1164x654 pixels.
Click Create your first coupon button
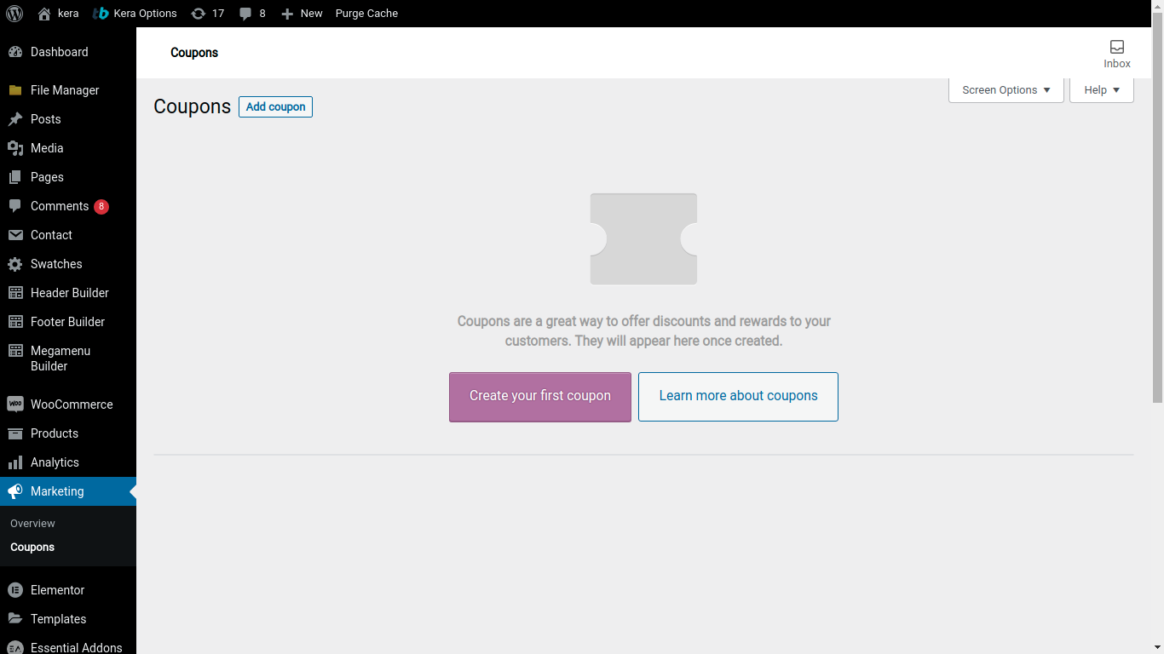(x=539, y=396)
